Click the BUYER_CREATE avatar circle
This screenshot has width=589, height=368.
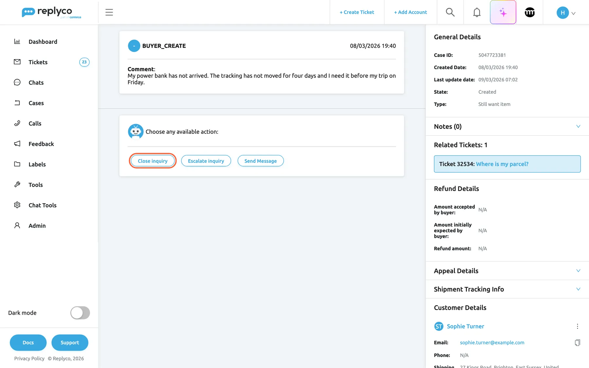click(x=134, y=46)
